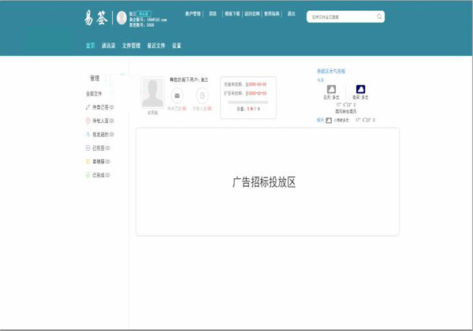Click the dark blue nighttime weather icon

coord(360,89)
